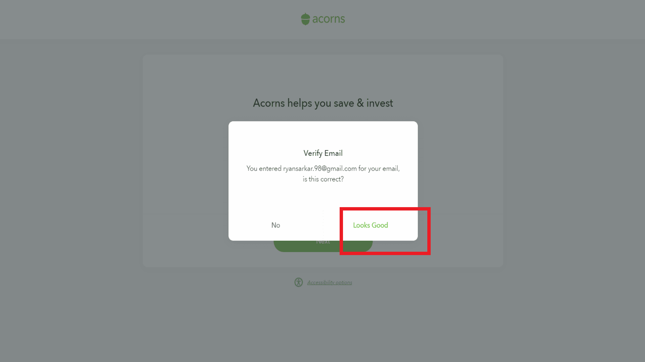Click the 'is this correct?' line
Screen dimensions: 645x362
(323, 179)
